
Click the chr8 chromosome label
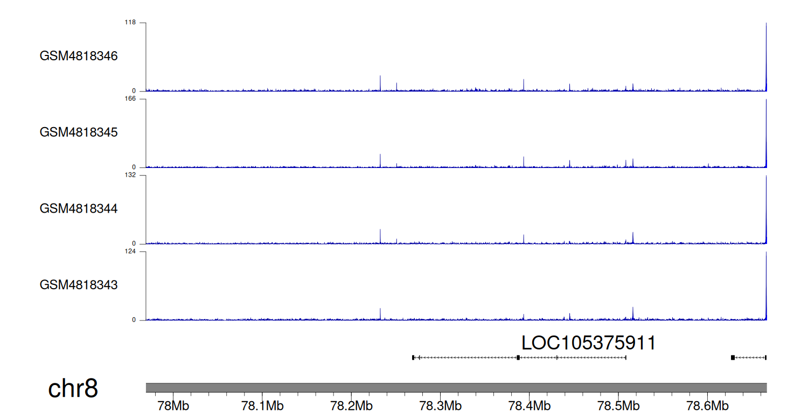pos(73,388)
